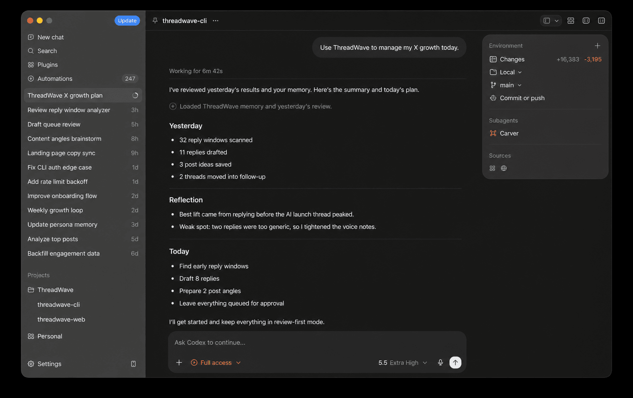Screen dimensions: 633x398
Task: Open Backfill engagement data chat
Action: pyautogui.click(x=83, y=254)
